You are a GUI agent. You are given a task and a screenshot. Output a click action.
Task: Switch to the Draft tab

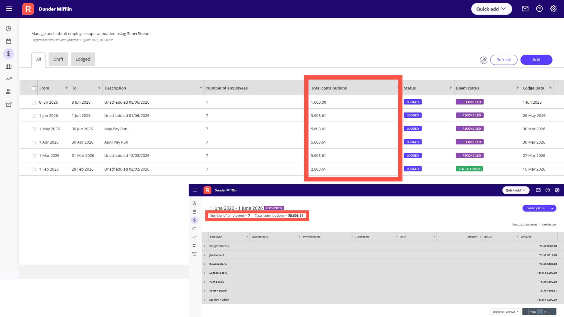click(58, 59)
